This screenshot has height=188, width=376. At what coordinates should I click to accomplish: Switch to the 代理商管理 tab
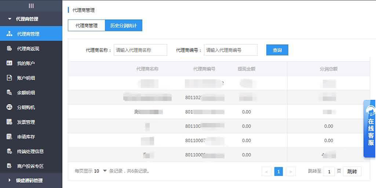(x=86, y=25)
